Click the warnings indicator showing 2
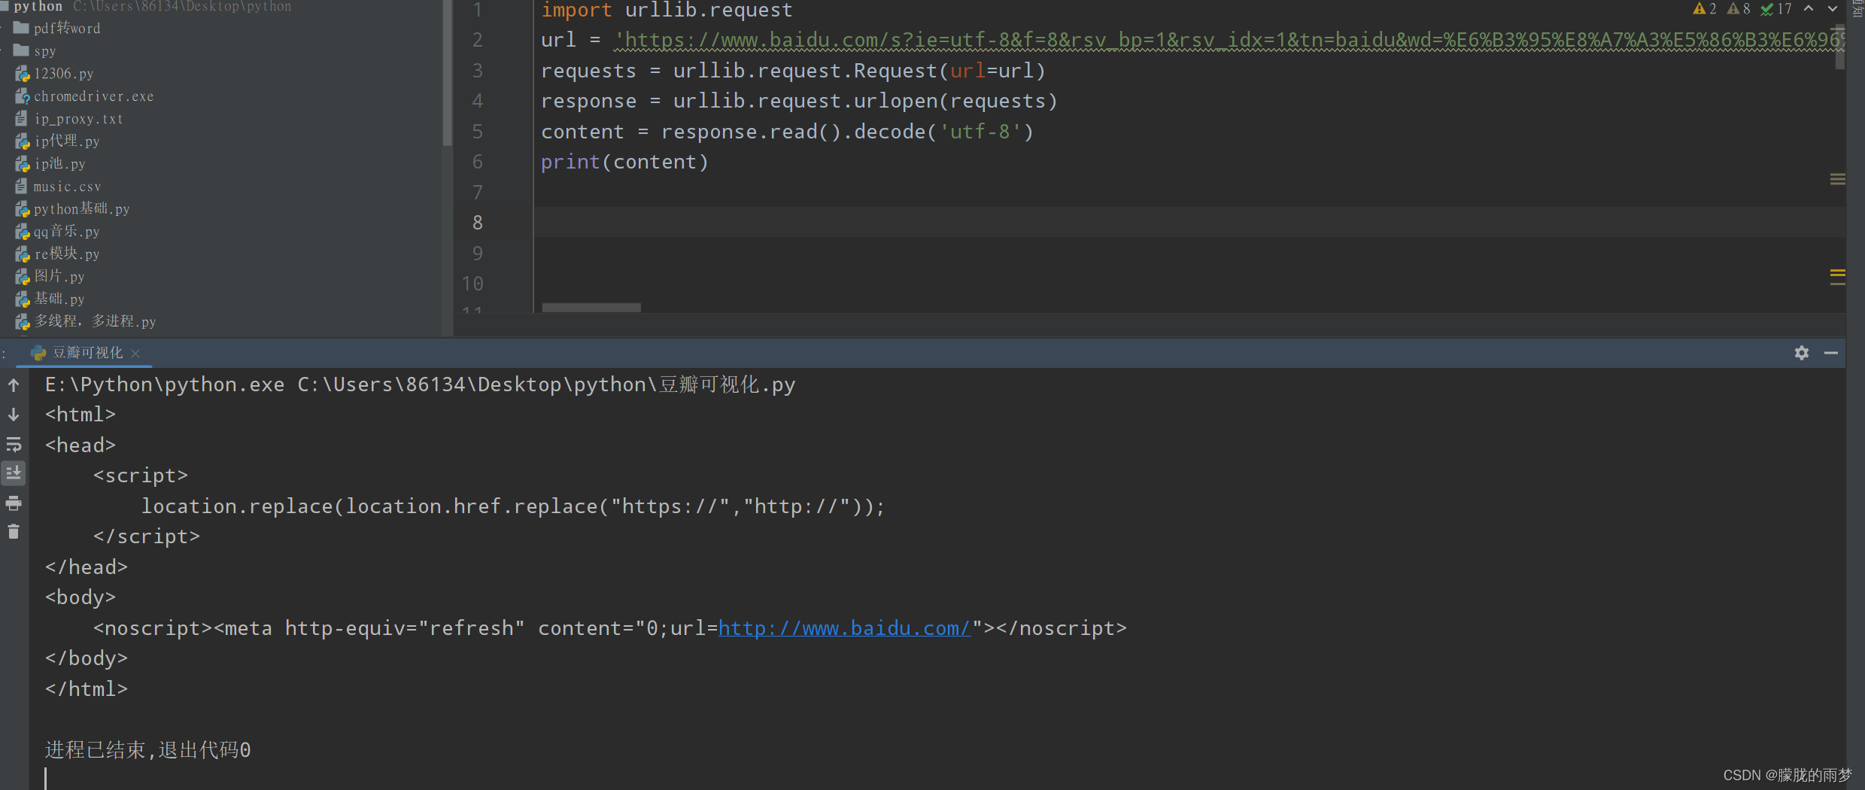The image size is (1865, 790). tap(1704, 9)
